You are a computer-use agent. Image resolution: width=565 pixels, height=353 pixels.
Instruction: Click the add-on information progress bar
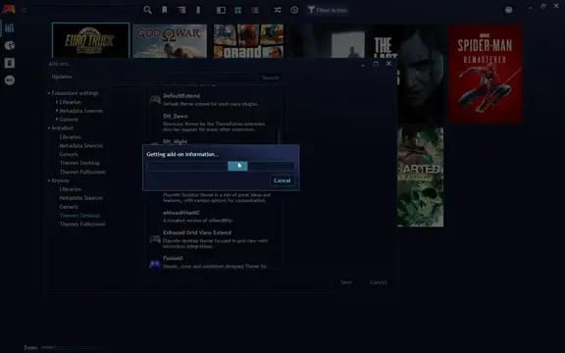pyautogui.click(x=221, y=166)
